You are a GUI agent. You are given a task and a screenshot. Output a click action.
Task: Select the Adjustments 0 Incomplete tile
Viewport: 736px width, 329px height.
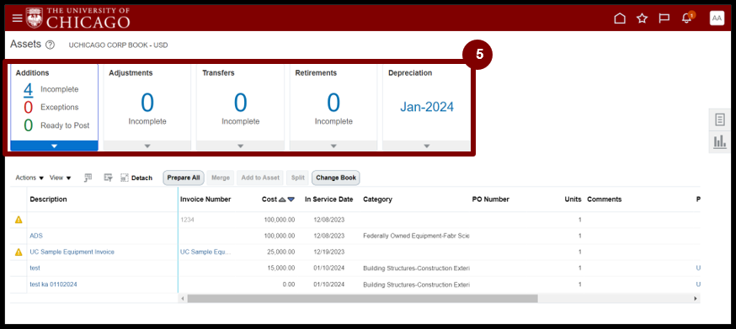147,103
